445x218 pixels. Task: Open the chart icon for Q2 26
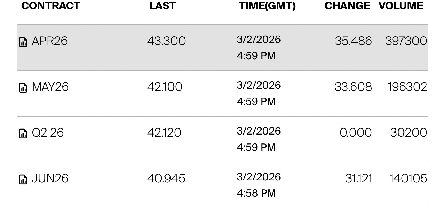point(23,133)
